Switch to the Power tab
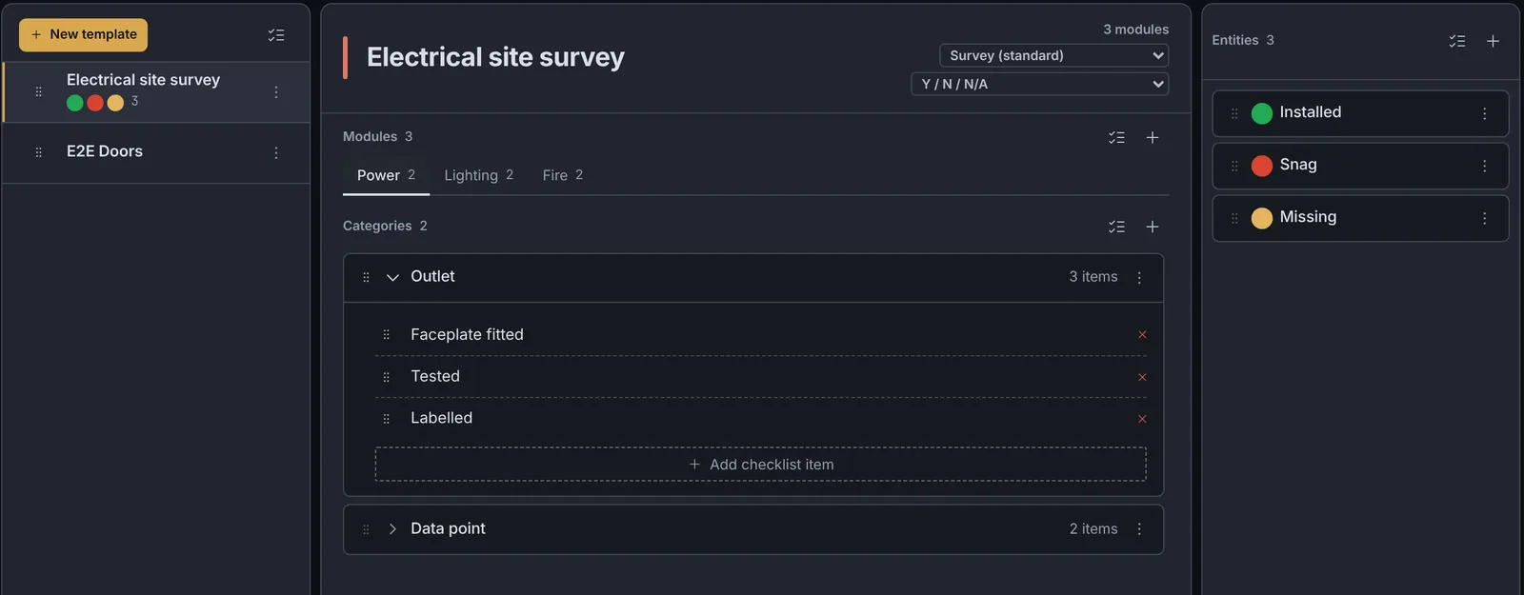 (x=386, y=176)
